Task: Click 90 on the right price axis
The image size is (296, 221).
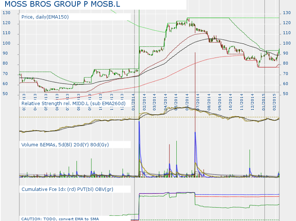Action: tap(286, 53)
